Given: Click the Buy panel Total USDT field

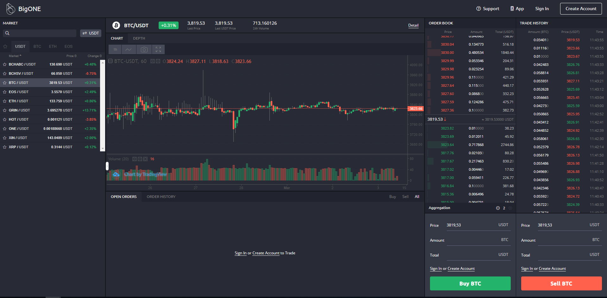Looking at the screenshot, I should 478,255.
